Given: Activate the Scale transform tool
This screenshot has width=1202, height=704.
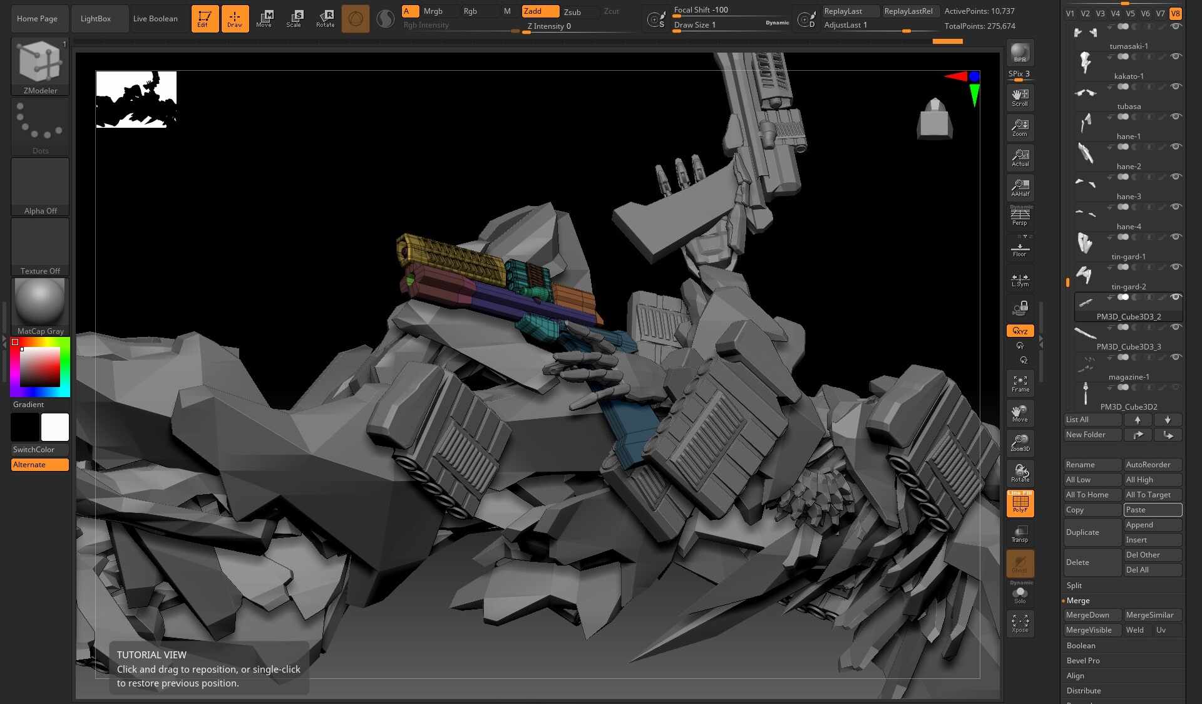Looking at the screenshot, I should (x=294, y=18).
